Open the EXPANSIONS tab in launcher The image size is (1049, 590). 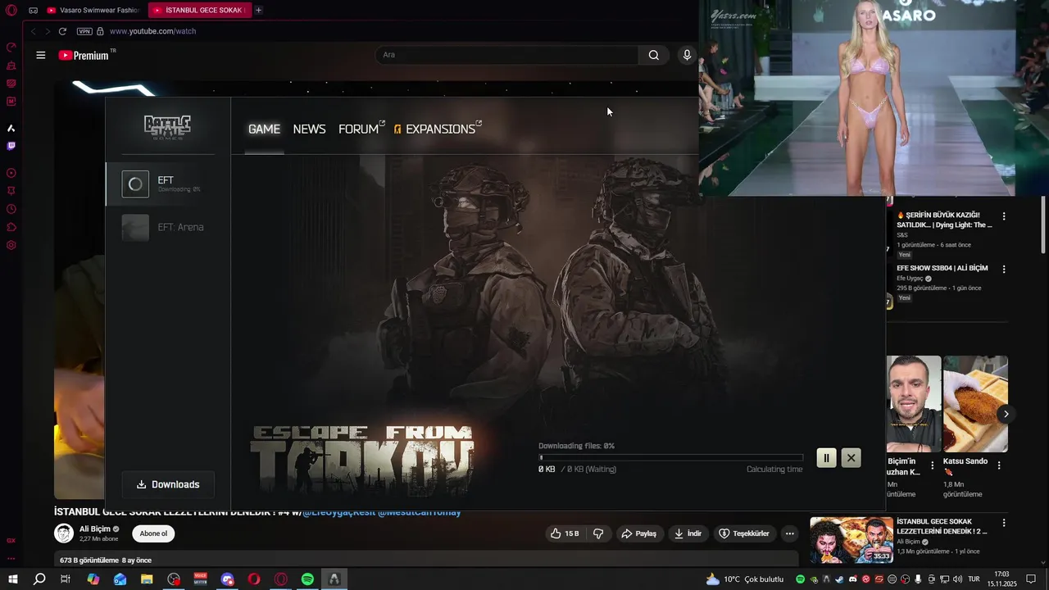438,129
